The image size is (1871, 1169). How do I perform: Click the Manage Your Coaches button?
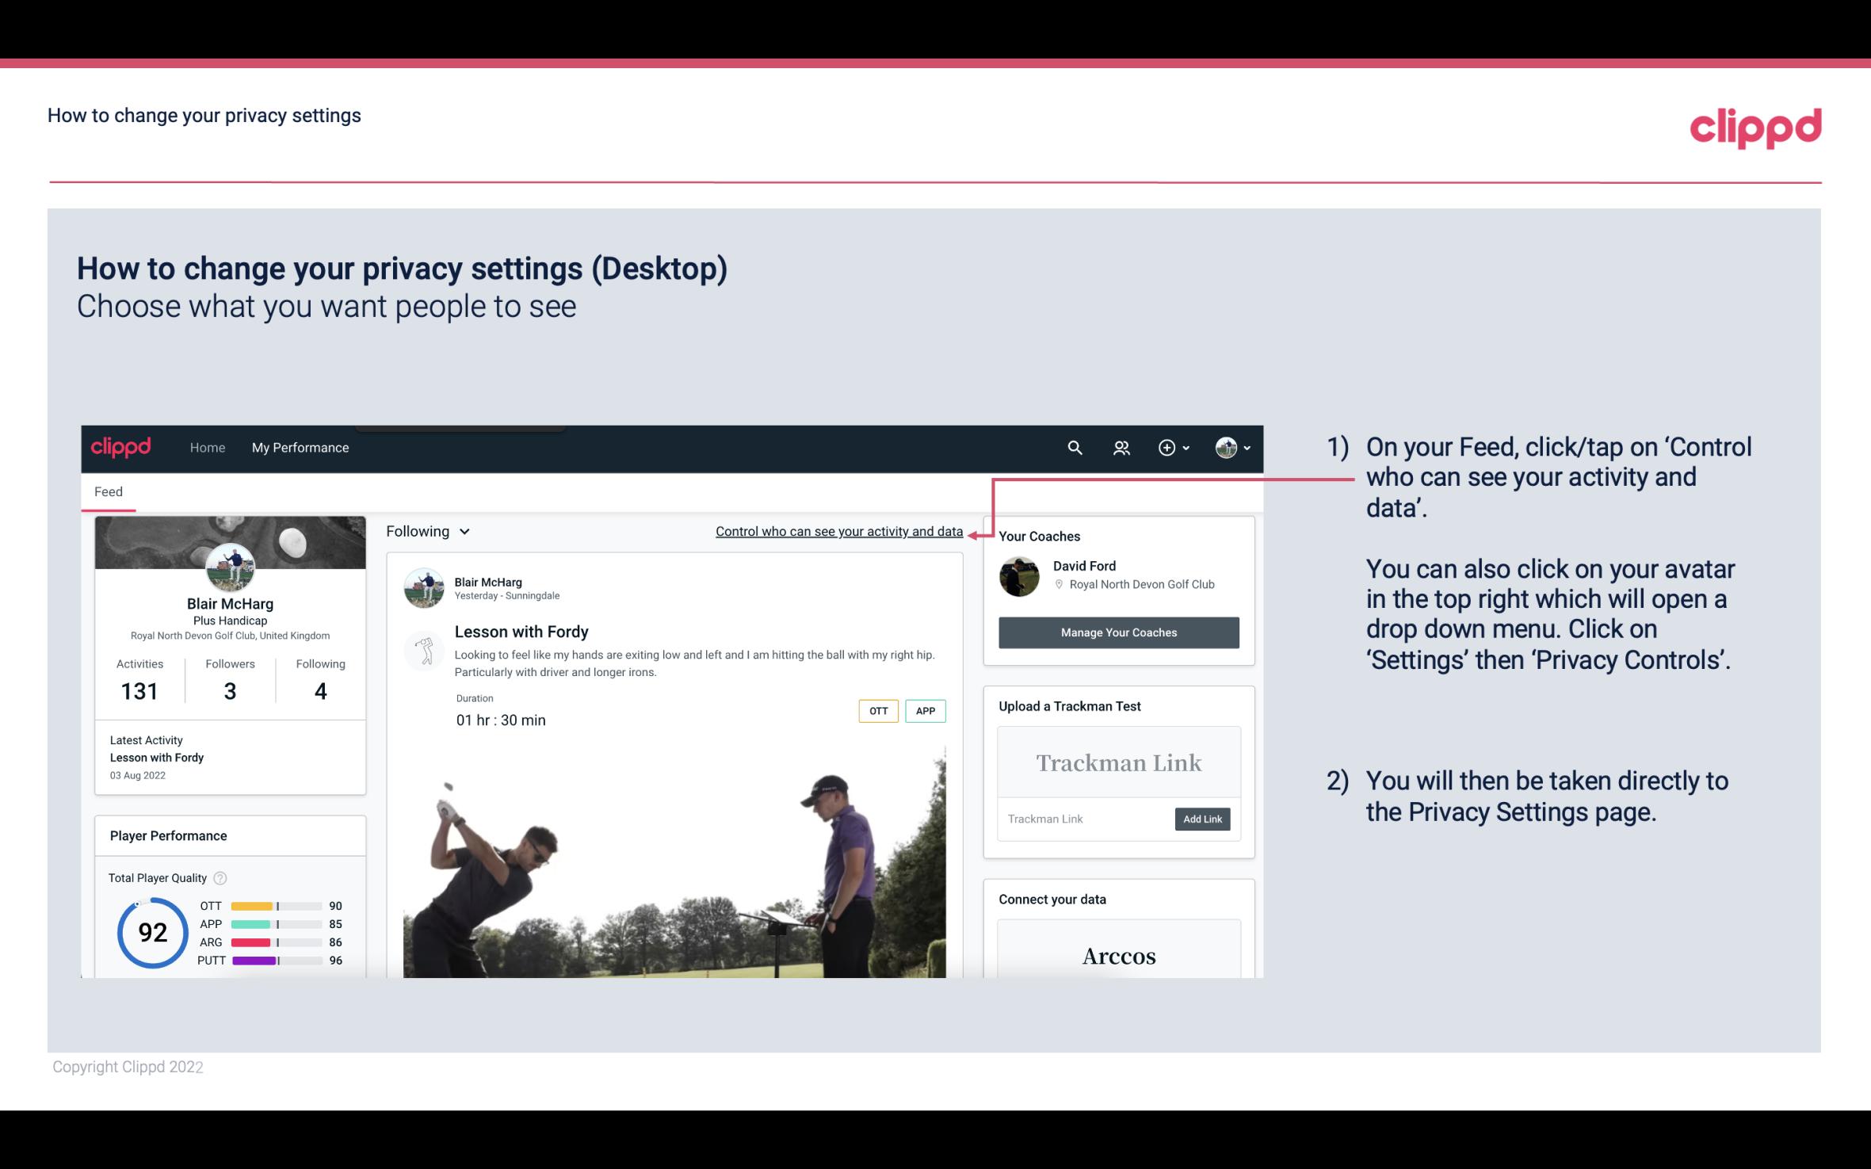point(1117,632)
